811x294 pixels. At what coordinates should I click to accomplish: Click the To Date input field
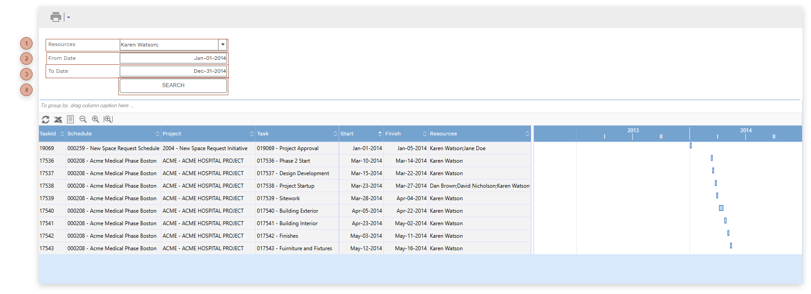[173, 71]
